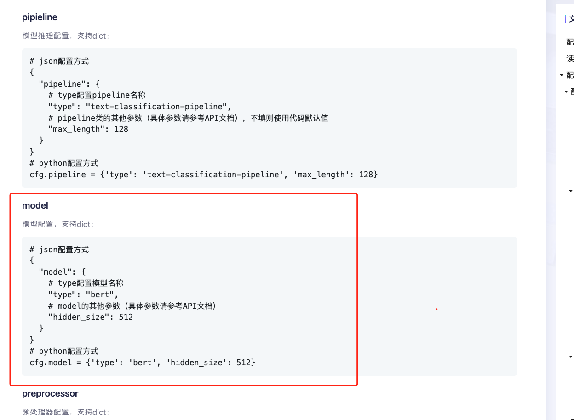This screenshot has height=420, width=574.
Task: Click the "# type配置pipeline名称" comment line
Action: (x=97, y=96)
